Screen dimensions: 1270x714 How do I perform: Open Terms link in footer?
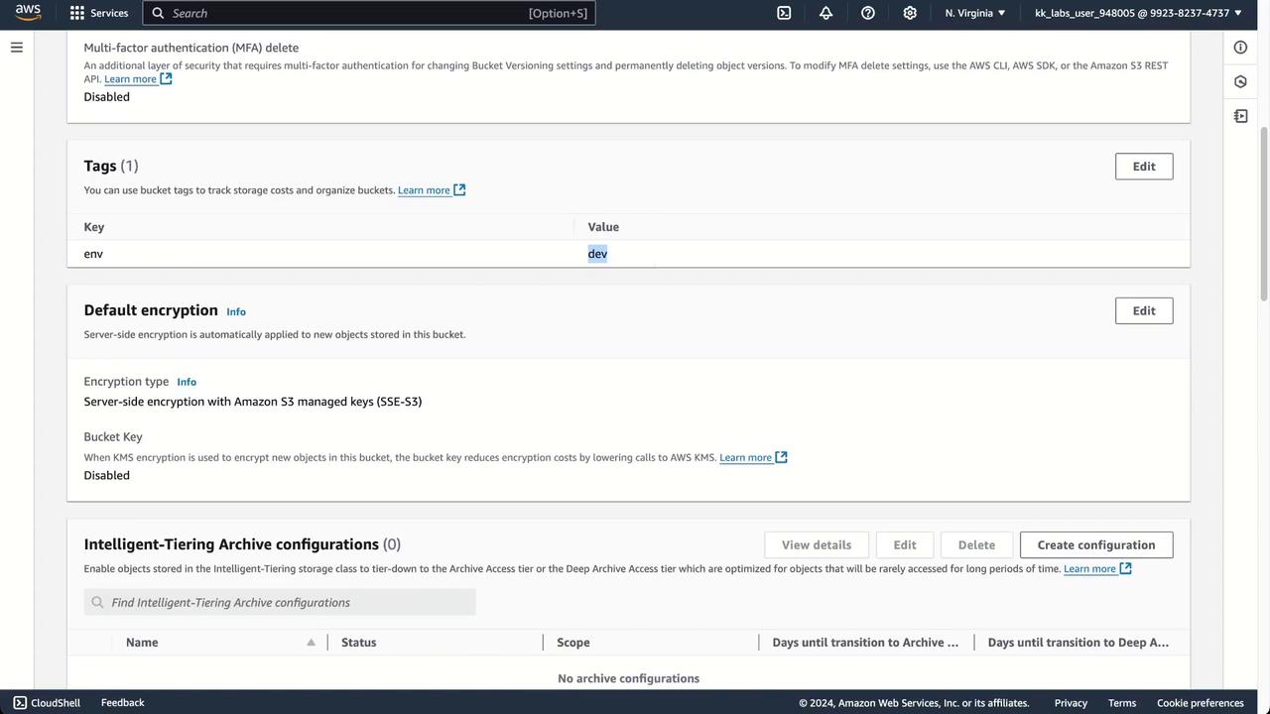1122,703
